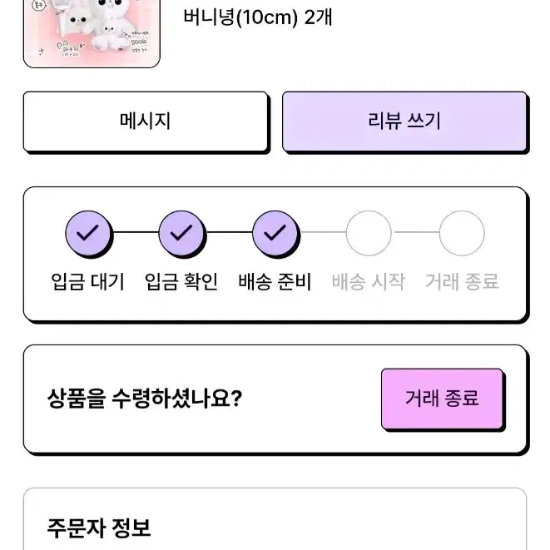Click the greyed 거래 종료 step label

click(462, 282)
